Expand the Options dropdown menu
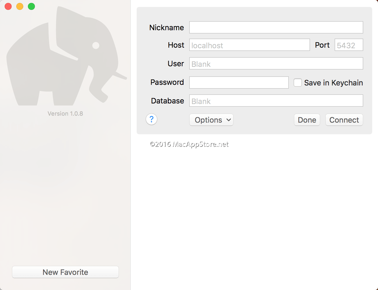The image size is (378, 290). click(x=211, y=120)
